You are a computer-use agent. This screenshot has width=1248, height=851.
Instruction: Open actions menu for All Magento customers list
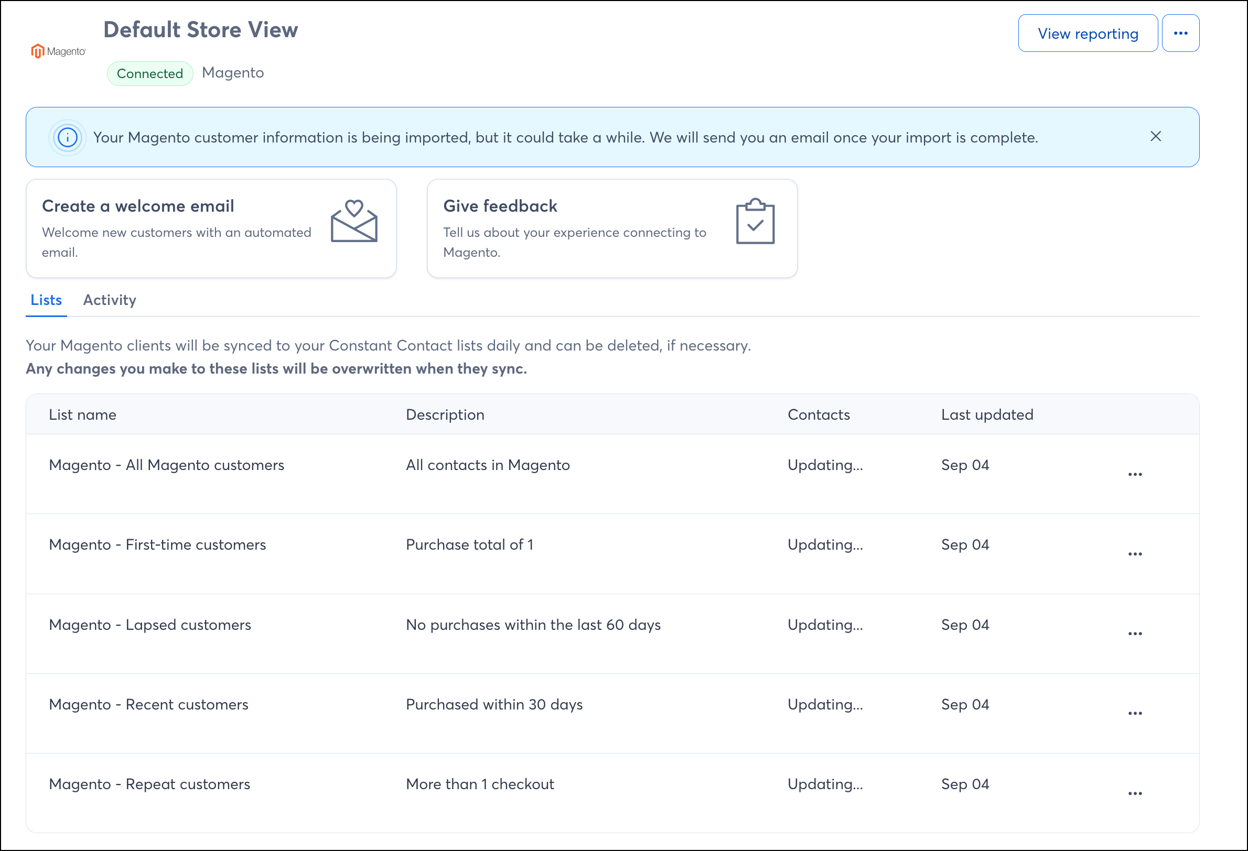(x=1135, y=474)
